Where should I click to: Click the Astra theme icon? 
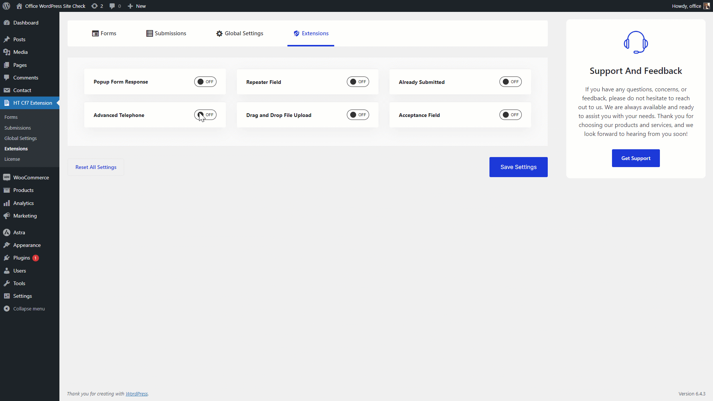tap(7, 232)
